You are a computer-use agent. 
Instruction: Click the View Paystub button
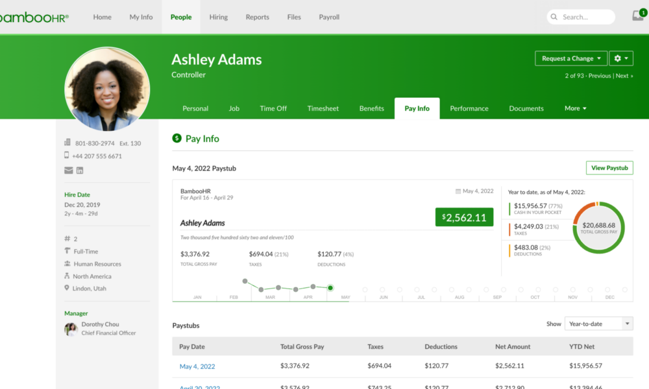(609, 168)
